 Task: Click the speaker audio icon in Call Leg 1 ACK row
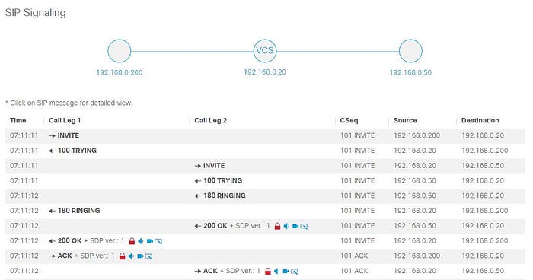(x=131, y=256)
